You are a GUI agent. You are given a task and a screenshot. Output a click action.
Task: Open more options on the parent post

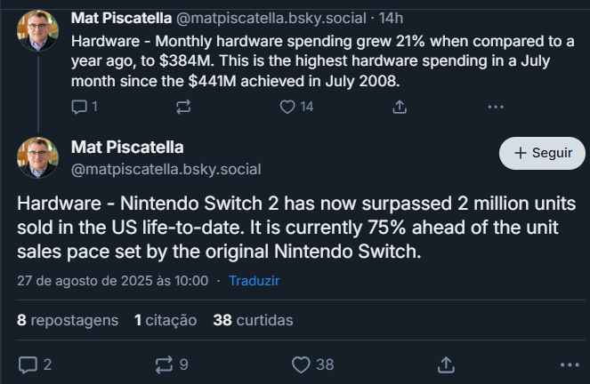[x=496, y=107]
